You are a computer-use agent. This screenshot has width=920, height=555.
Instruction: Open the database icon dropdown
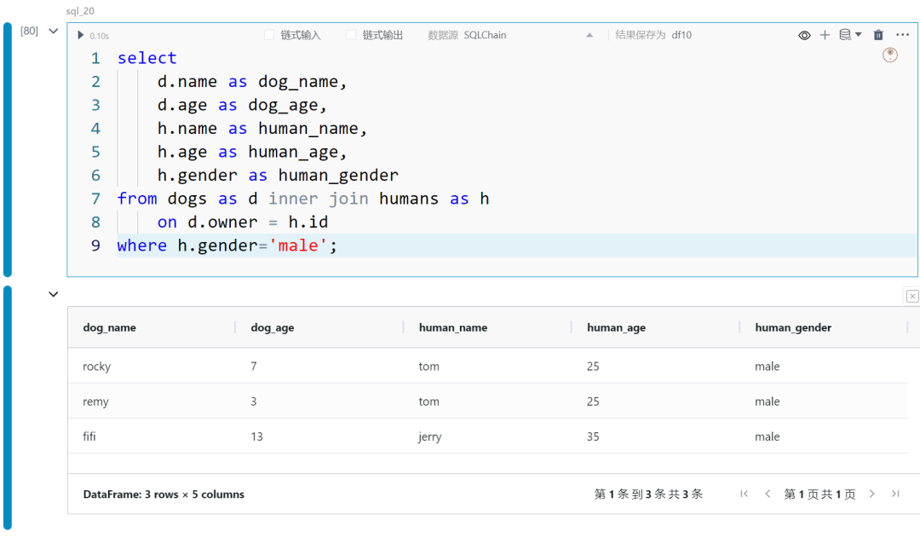coord(850,35)
